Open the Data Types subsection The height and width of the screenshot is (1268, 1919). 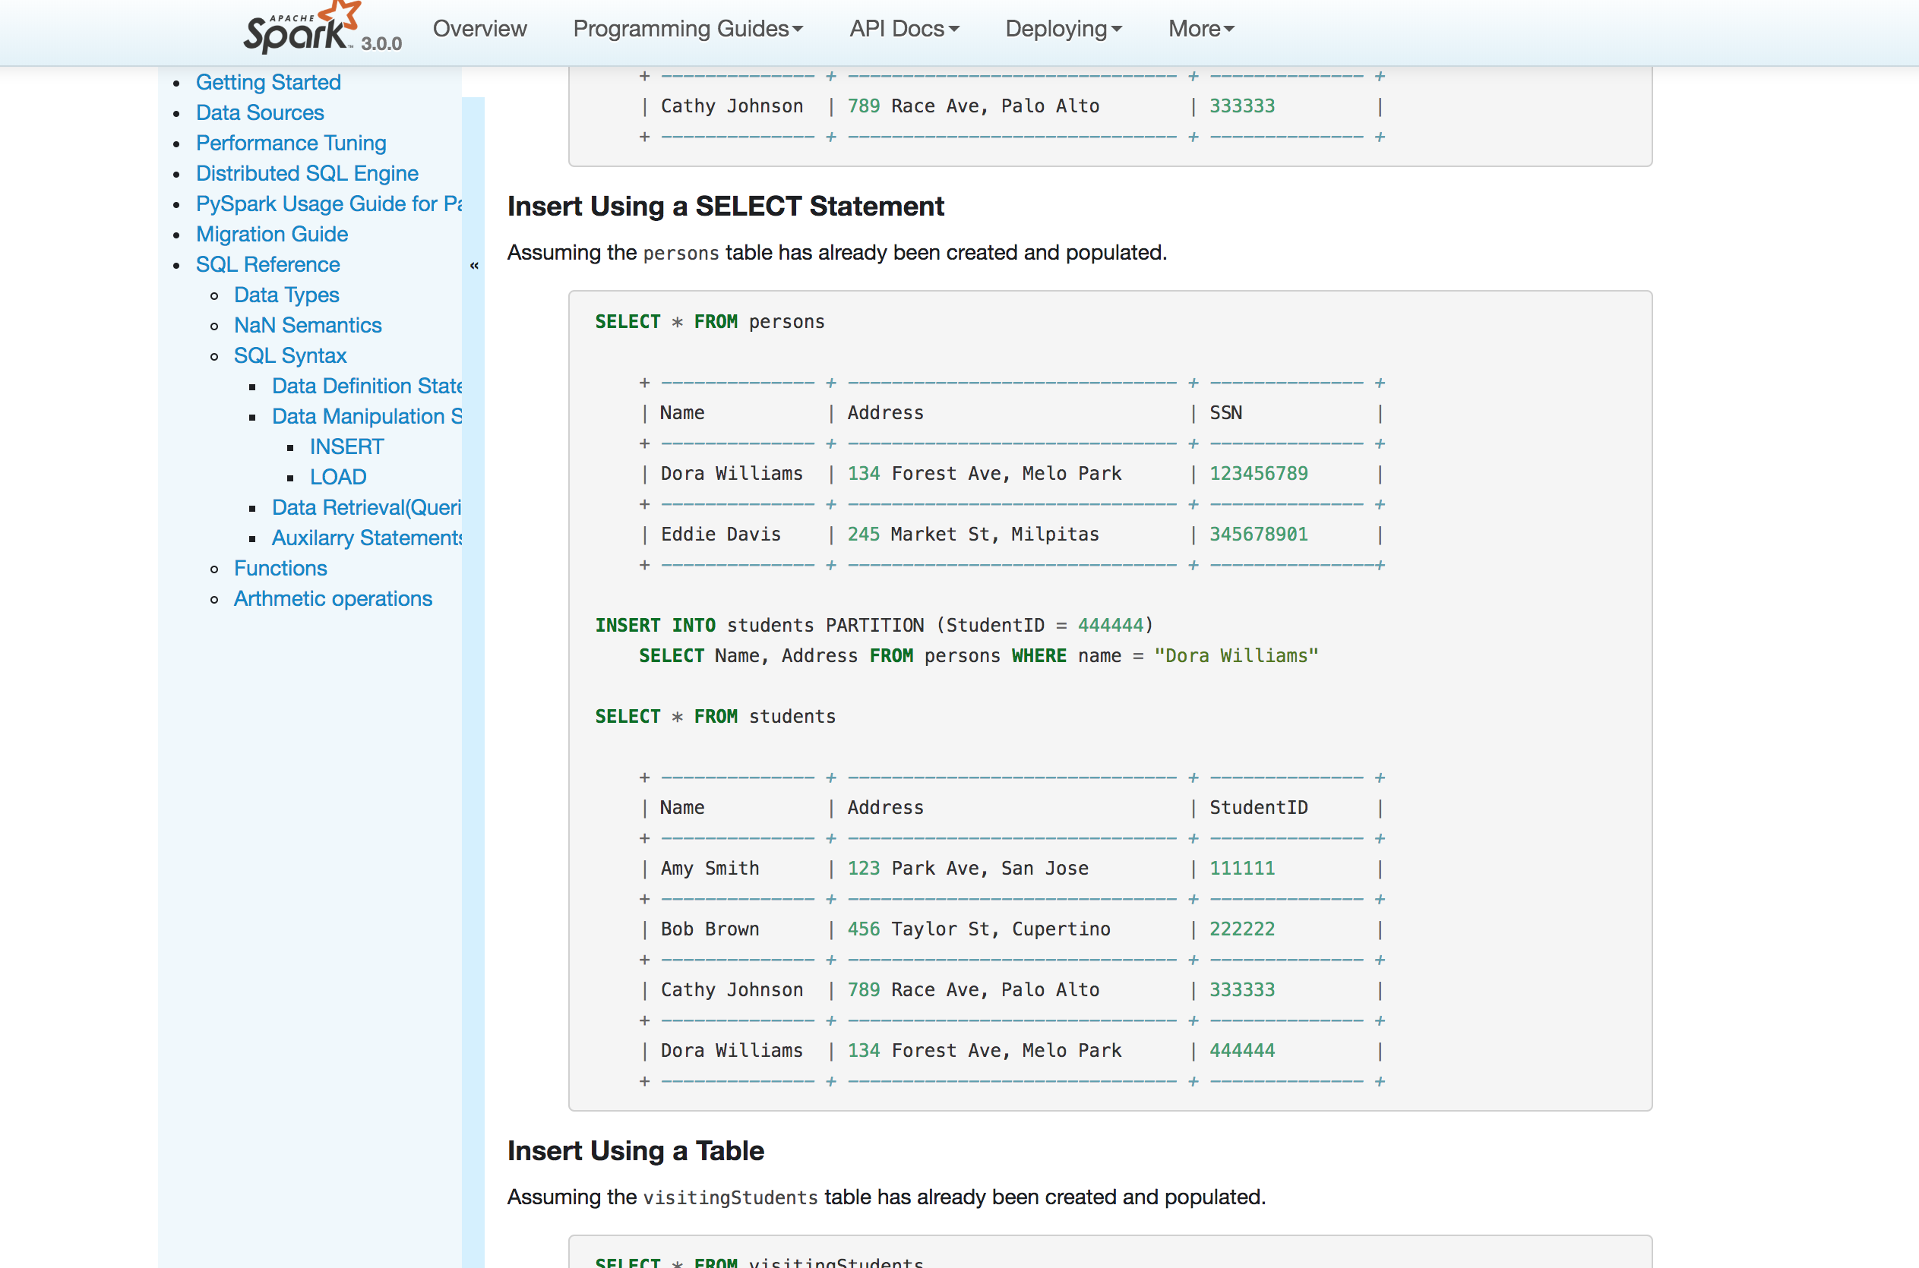[x=286, y=295]
